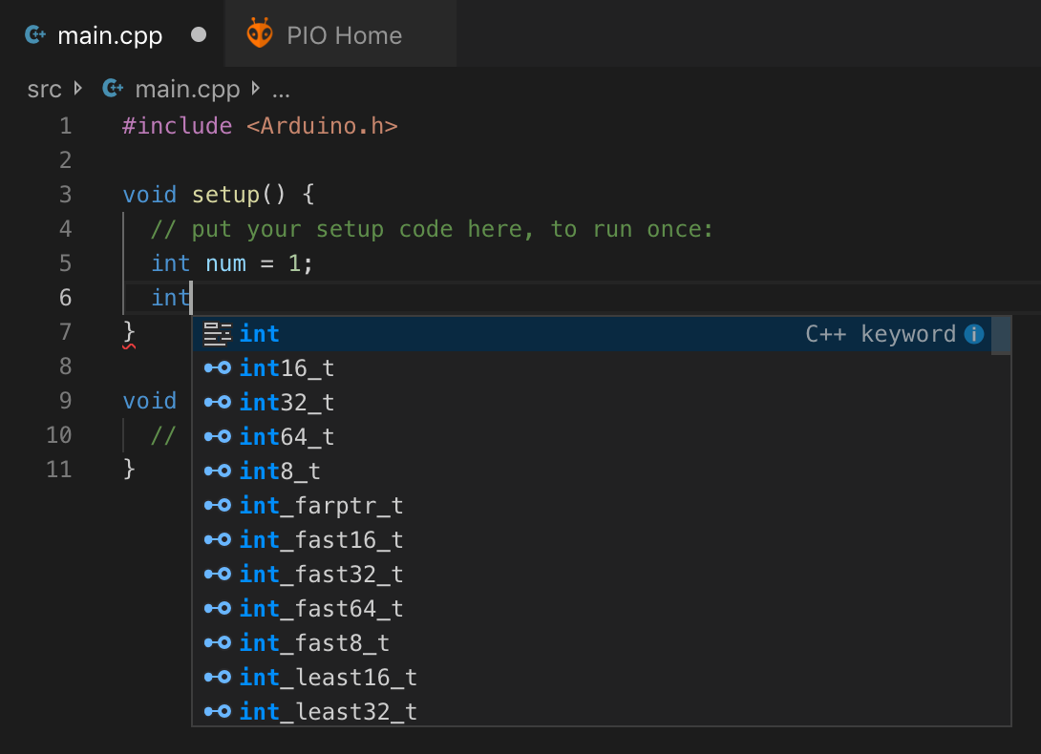Switch to the PIO Home tab

[x=344, y=35]
